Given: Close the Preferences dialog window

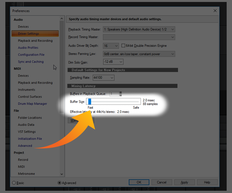Looking at the screenshot, I should [x=215, y=11].
